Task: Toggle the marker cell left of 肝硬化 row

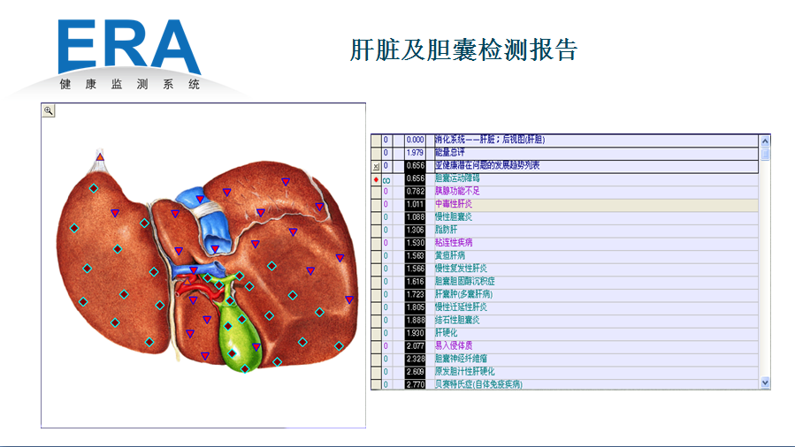Action: tap(376, 333)
